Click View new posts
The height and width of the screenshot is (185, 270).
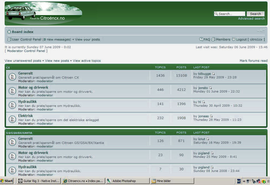click(x=57, y=61)
